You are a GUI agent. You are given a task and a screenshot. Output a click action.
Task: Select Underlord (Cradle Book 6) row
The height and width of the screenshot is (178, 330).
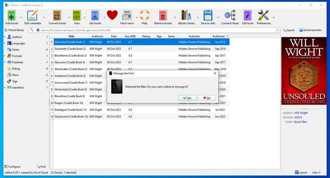(x=78, y=76)
